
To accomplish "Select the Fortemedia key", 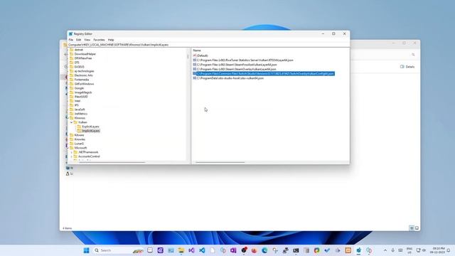I will (82, 80).
